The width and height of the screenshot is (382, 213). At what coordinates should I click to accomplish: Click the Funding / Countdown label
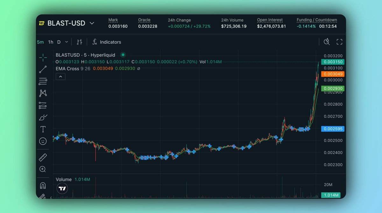coord(317,20)
